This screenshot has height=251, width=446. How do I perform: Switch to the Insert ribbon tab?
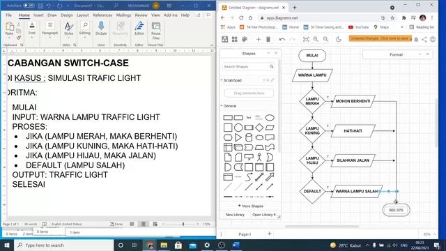[x=38, y=15]
